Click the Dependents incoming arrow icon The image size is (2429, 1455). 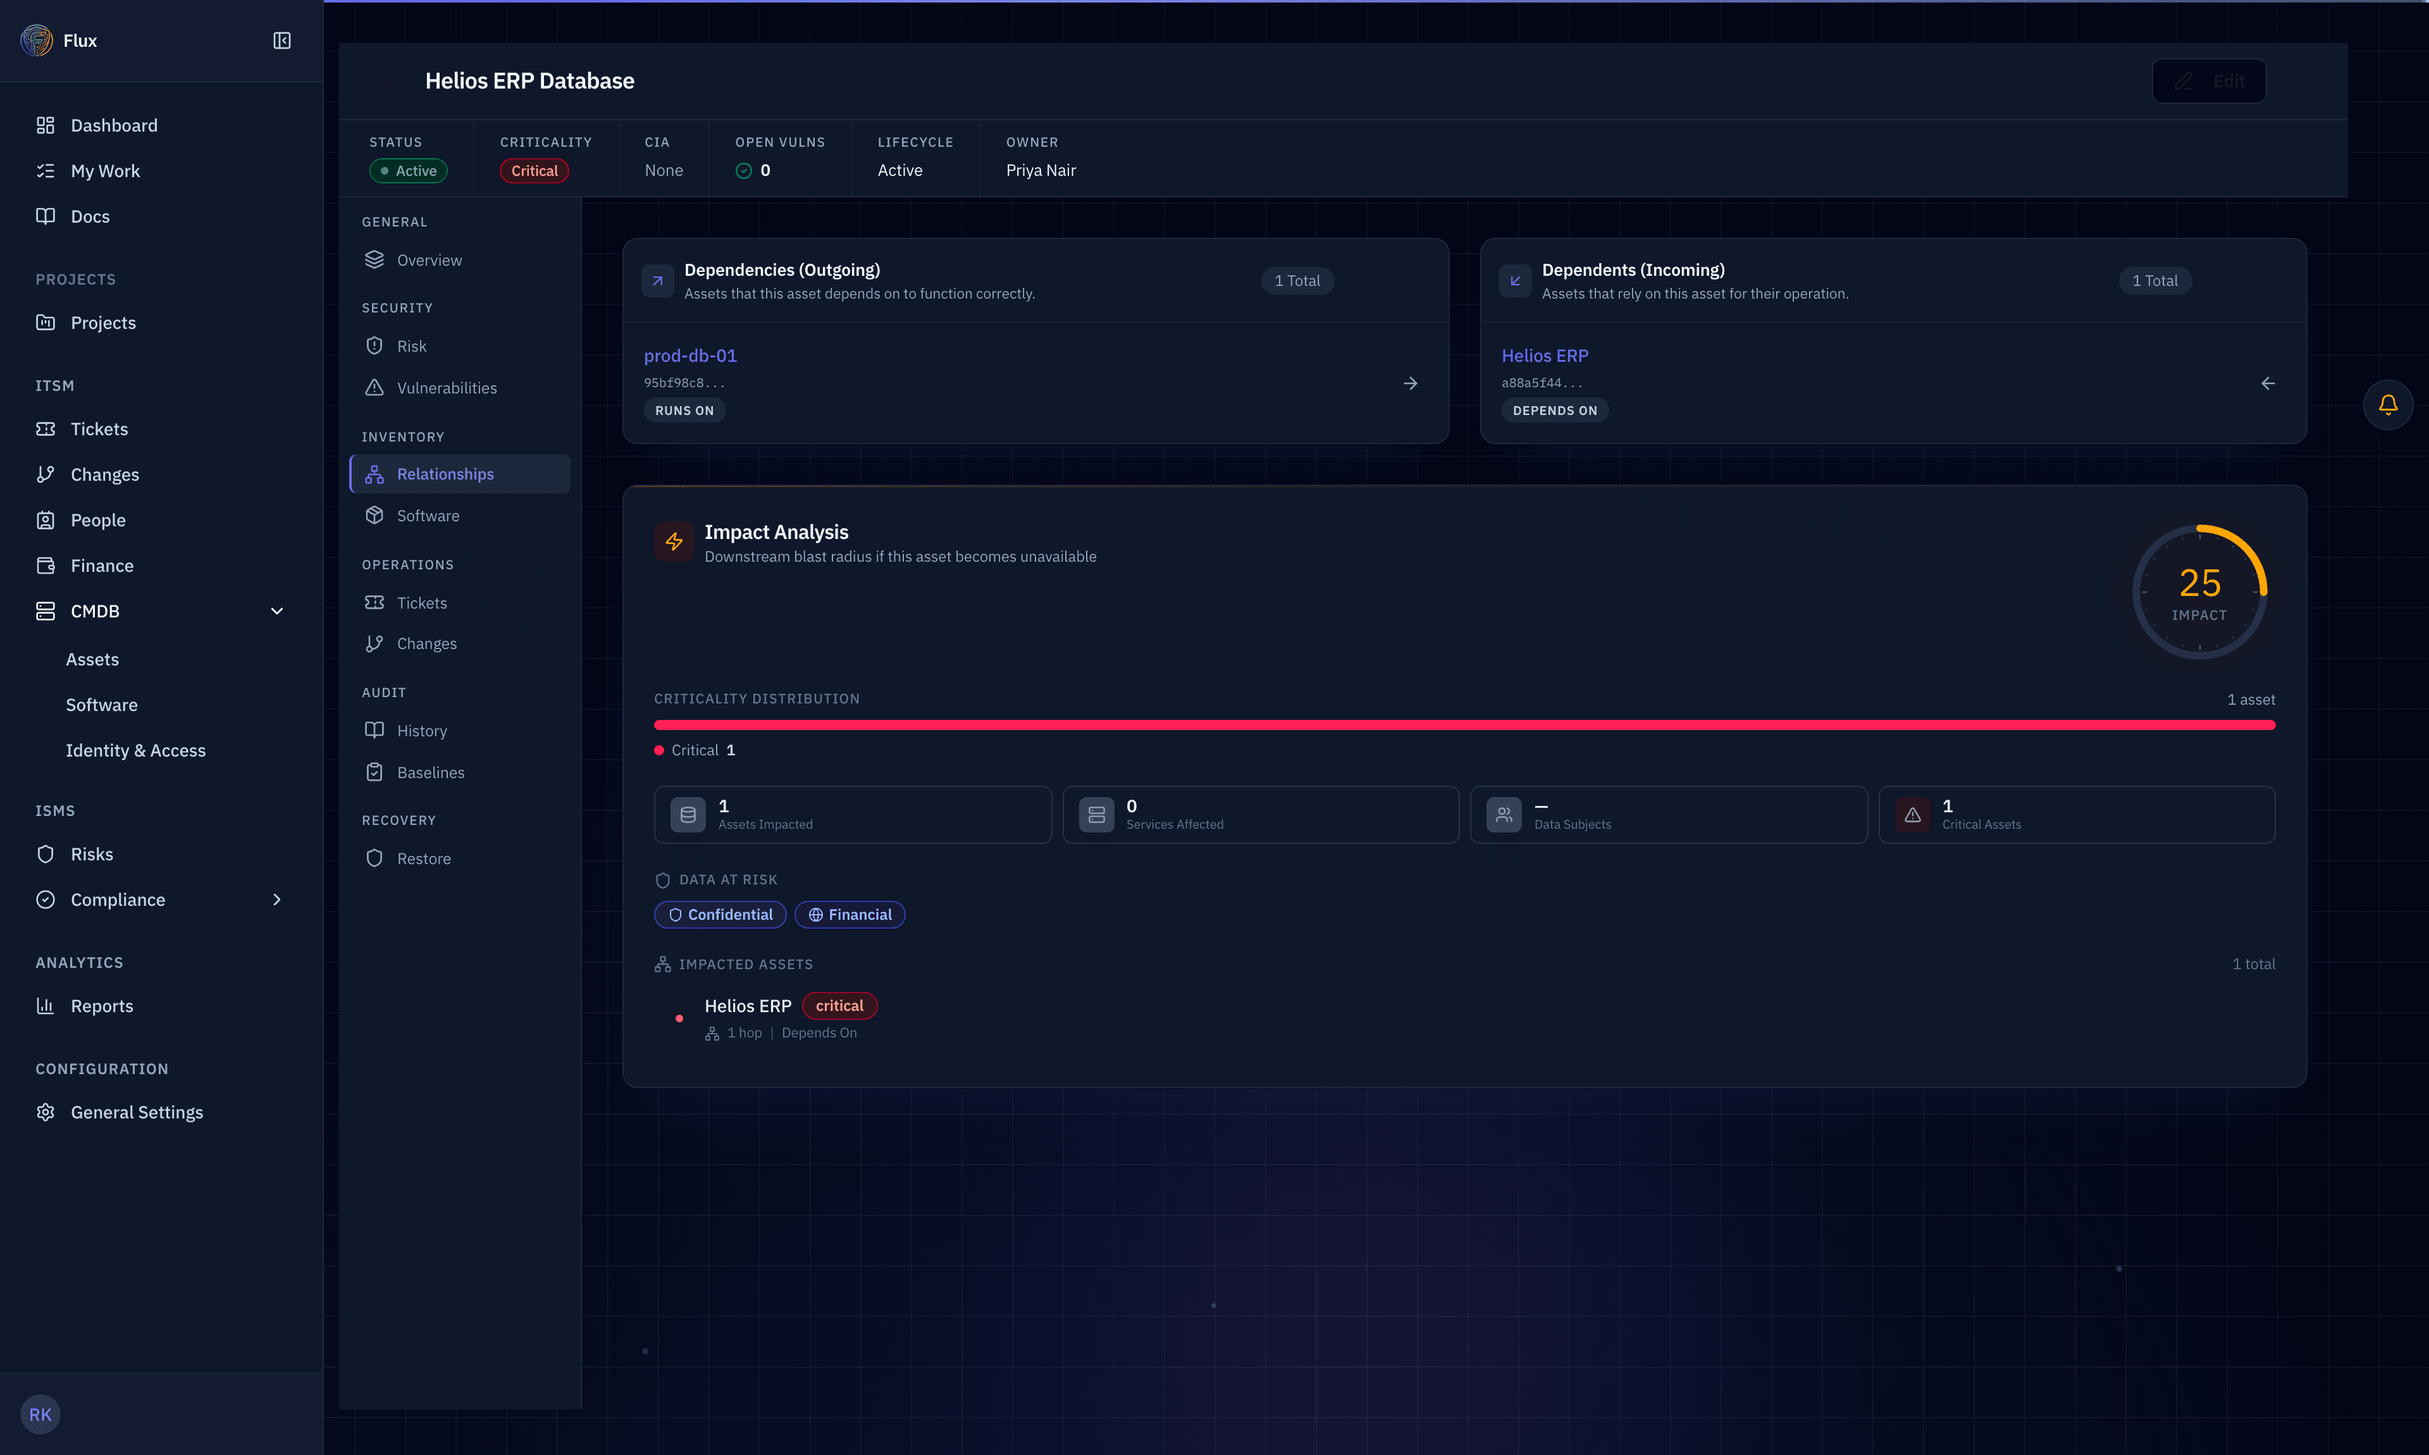point(1516,280)
